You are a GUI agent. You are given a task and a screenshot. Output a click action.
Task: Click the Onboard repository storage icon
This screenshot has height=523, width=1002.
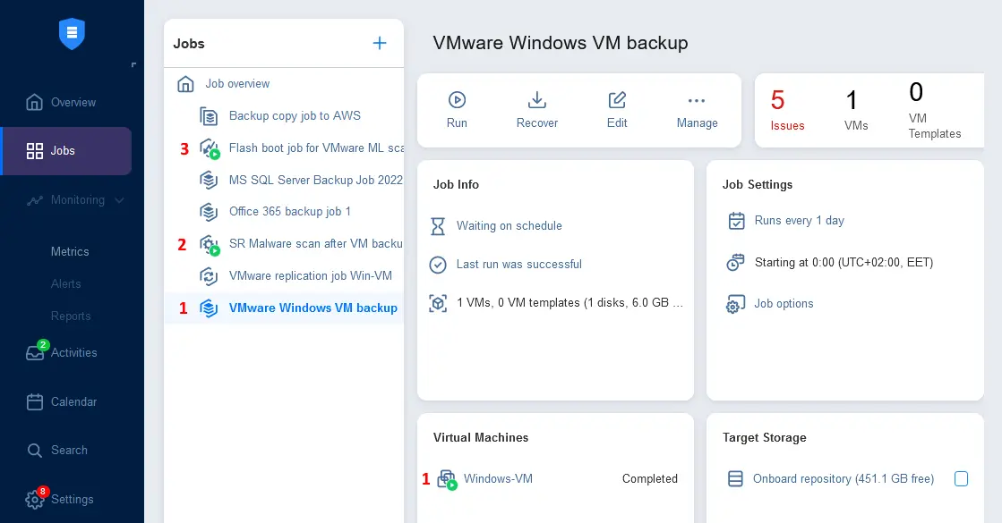[x=735, y=478]
